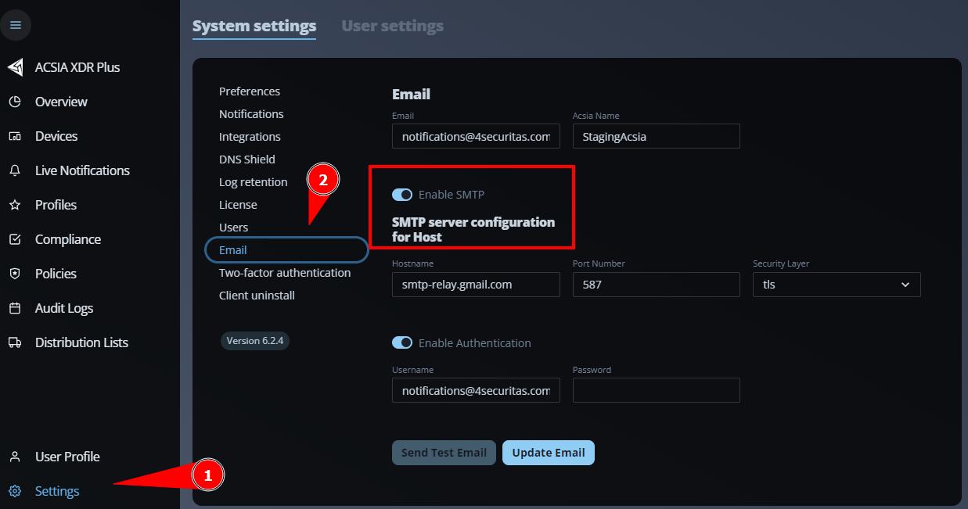The width and height of the screenshot is (968, 509).
Task: Select the Email settings section
Action: (x=286, y=250)
